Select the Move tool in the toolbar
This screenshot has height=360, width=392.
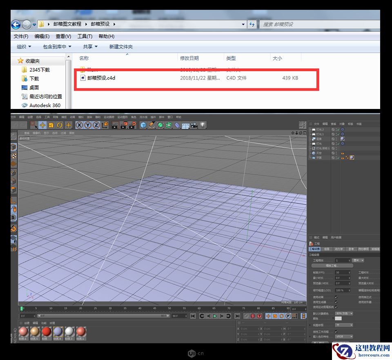coord(43,125)
